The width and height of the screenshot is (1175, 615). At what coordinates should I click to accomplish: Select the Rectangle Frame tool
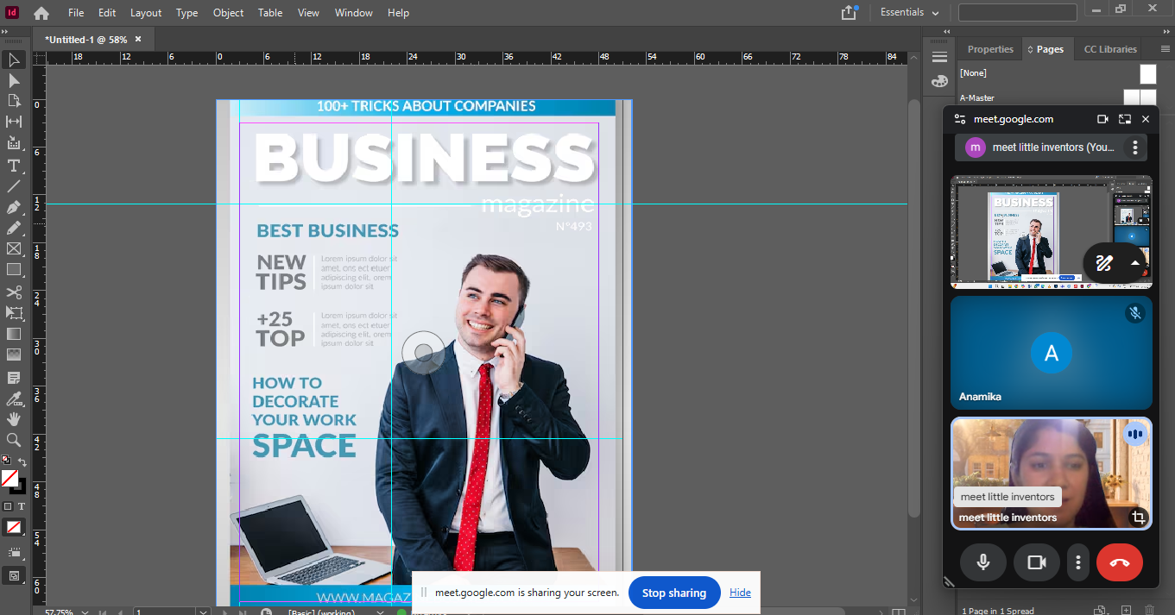coord(14,249)
